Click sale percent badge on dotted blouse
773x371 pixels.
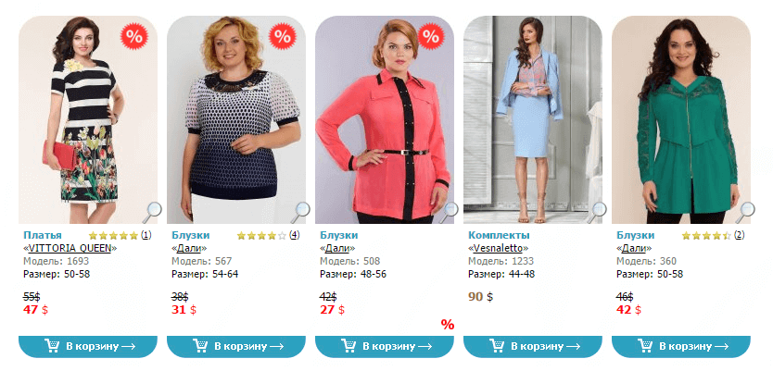(x=283, y=35)
